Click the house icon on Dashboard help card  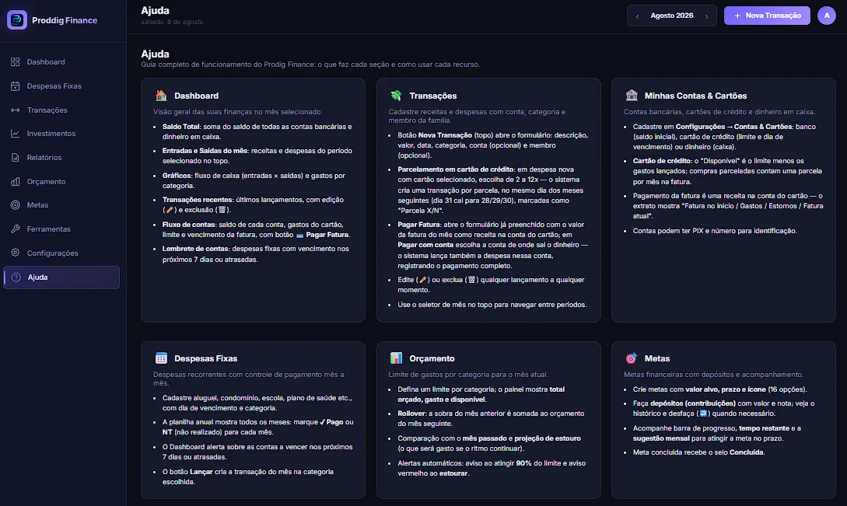(x=161, y=96)
